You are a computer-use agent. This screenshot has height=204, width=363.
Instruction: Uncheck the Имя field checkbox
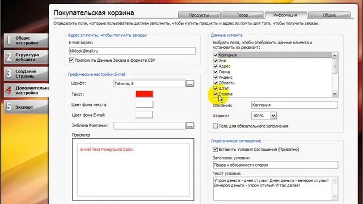216,61
